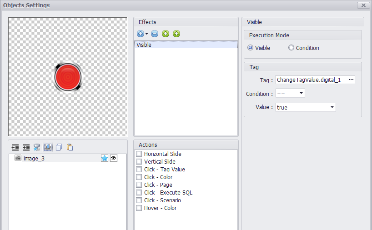Screen dimensions: 372x230
Task: Select the Visible execution mode radio
Action: point(250,48)
